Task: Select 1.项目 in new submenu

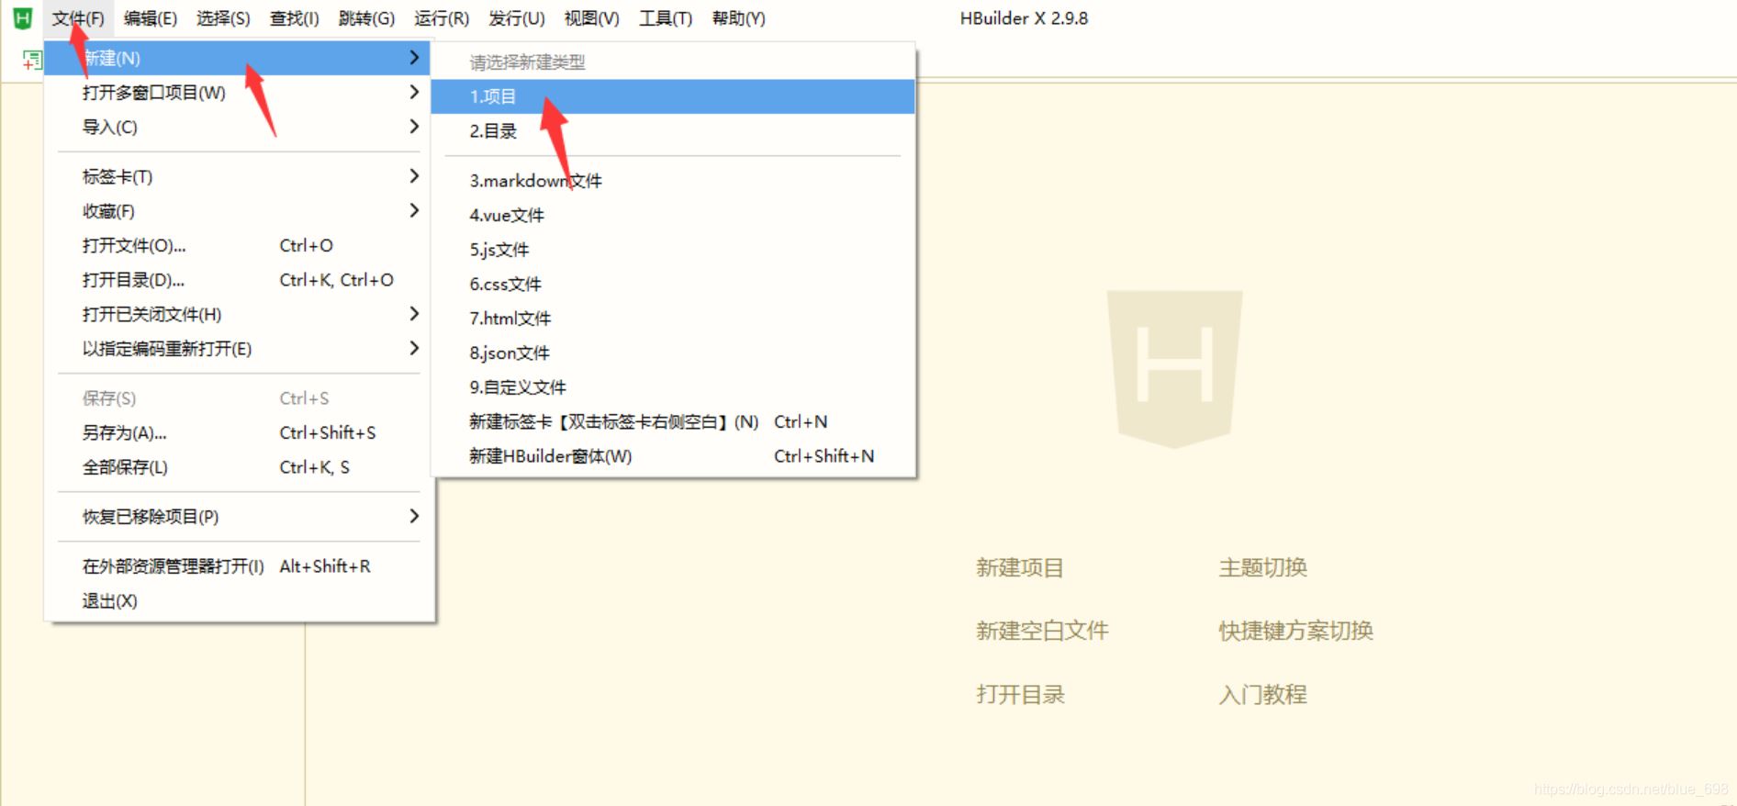Action: click(673, 96)
